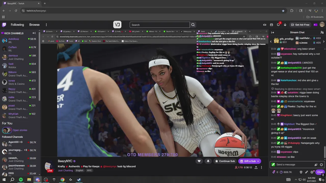326x183 pixels.
Task: Open the user avatar menu
Action: [x=322, y=25]
